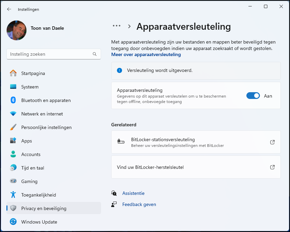
Task: Click the Assistentie help icon
Action: coord(114,193)
